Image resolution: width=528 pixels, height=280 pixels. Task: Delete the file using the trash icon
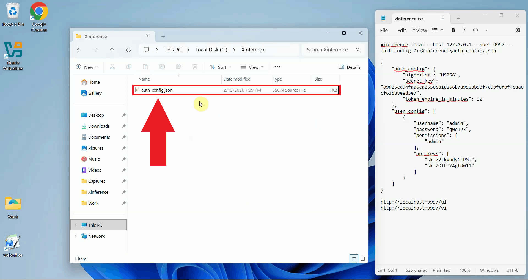pyautogui.click(x=195, y=67)
